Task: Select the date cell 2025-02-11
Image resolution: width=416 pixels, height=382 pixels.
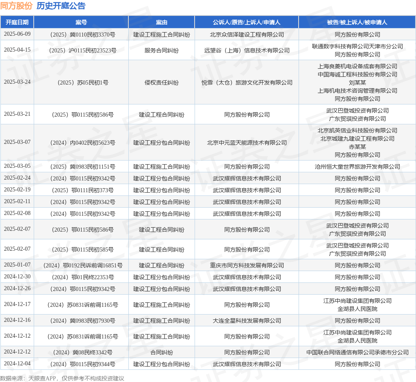Action: pos(17,202)
